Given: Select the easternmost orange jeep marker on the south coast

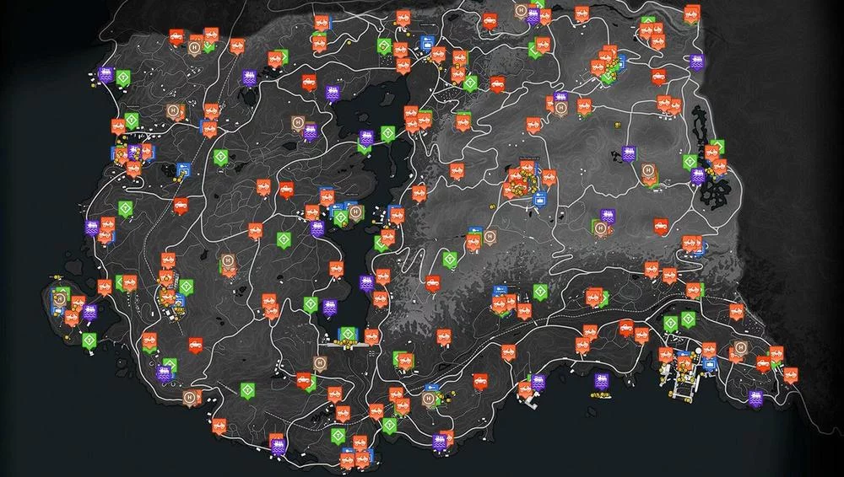Looking at the screenshot, I should 790,376.
